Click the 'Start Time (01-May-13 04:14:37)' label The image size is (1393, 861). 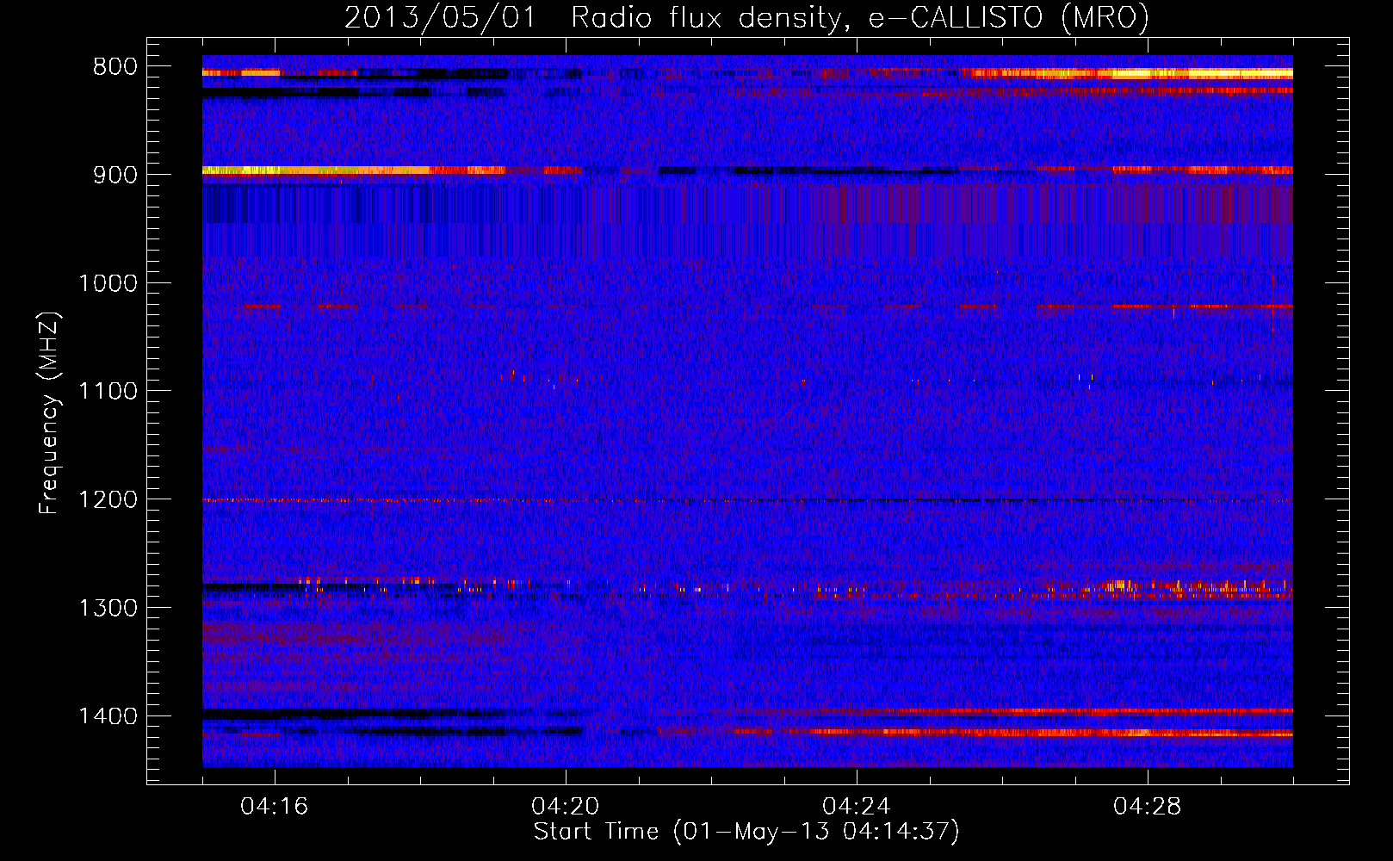click(x=746, y=832)
